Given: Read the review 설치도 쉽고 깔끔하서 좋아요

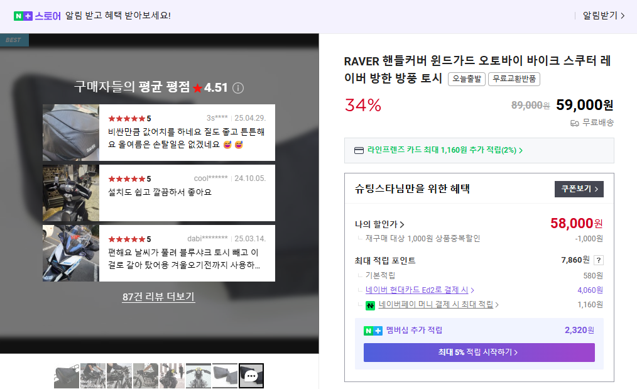Looking at the screenshot, I should coord(160,192).
